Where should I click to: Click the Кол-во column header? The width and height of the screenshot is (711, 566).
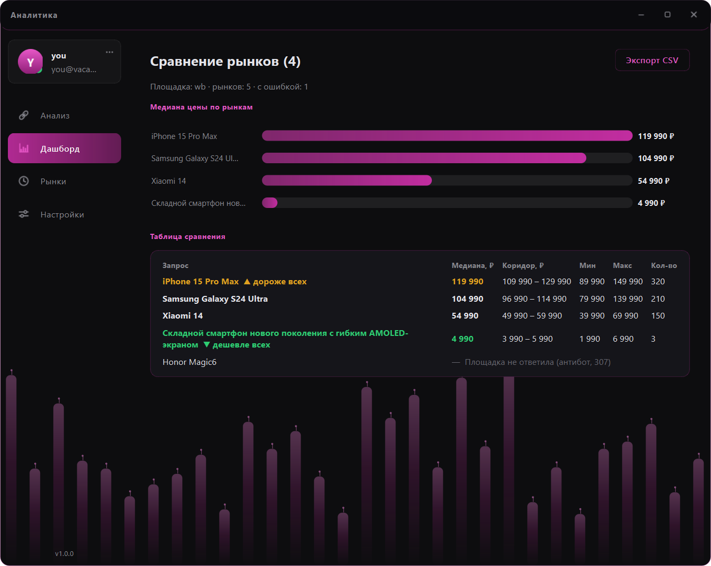[x=664, y=266]
